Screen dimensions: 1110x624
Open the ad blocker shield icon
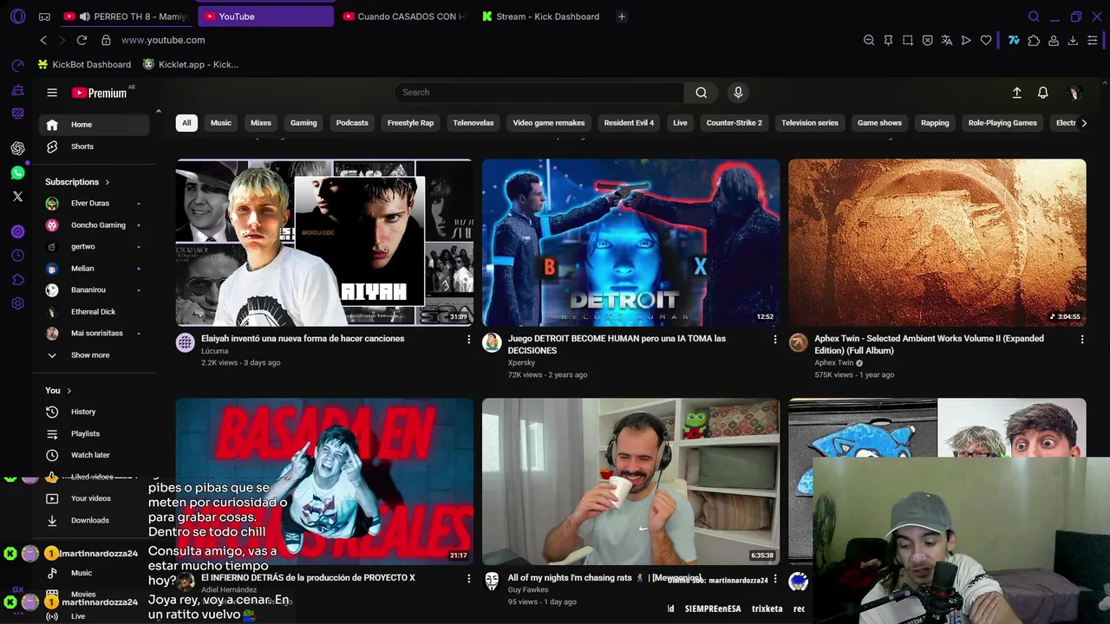pos(927,40)
